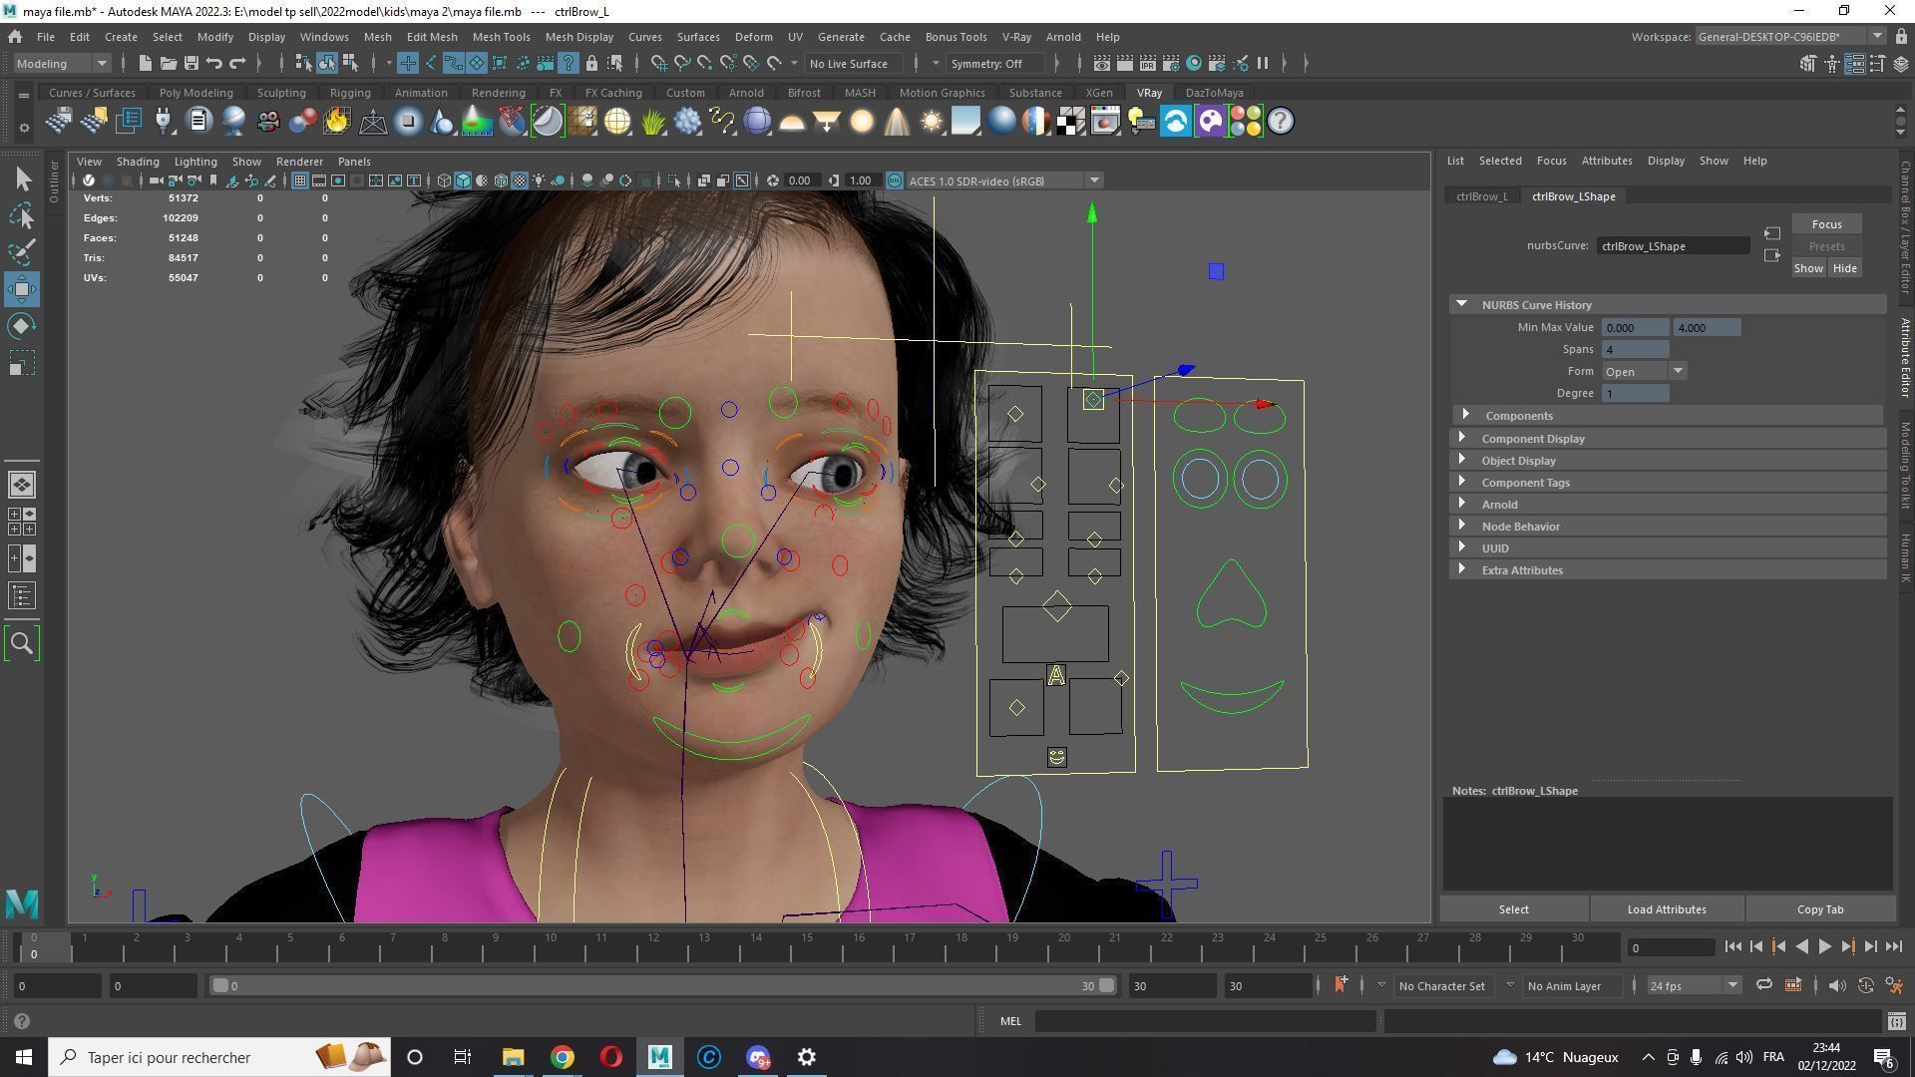Toggle timeline sound speaker icon
This screenshot has height=1077, width=1915.
(1836, 985)
